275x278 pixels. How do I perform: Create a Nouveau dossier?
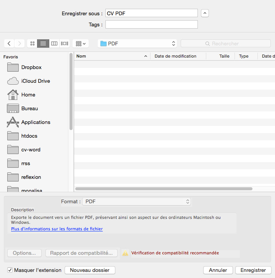[90, 270]
